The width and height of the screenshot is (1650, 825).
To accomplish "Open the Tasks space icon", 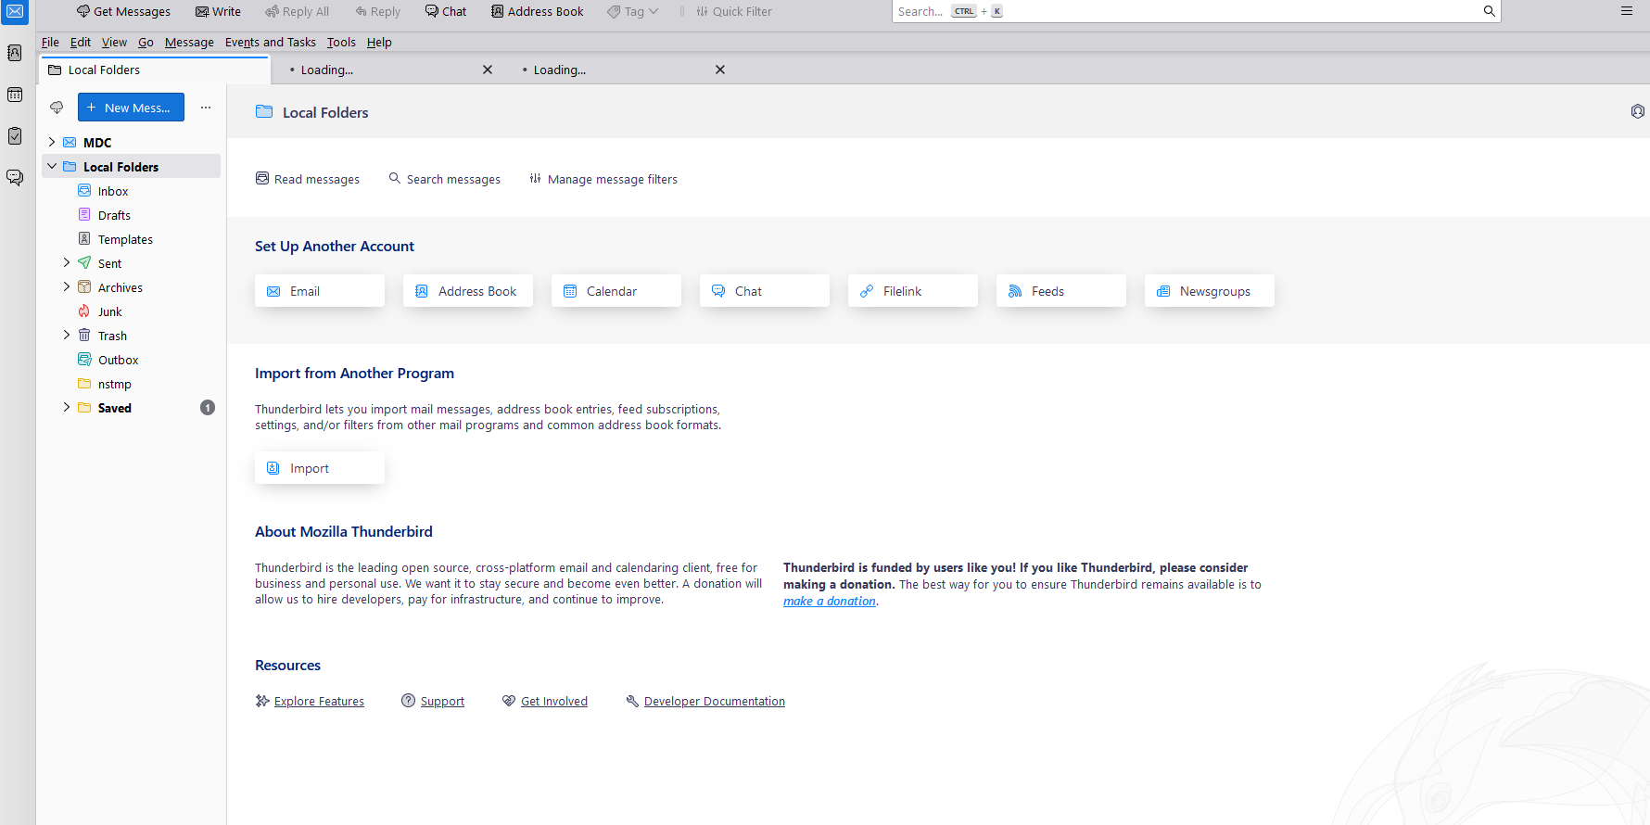I will tap(15, 135).
